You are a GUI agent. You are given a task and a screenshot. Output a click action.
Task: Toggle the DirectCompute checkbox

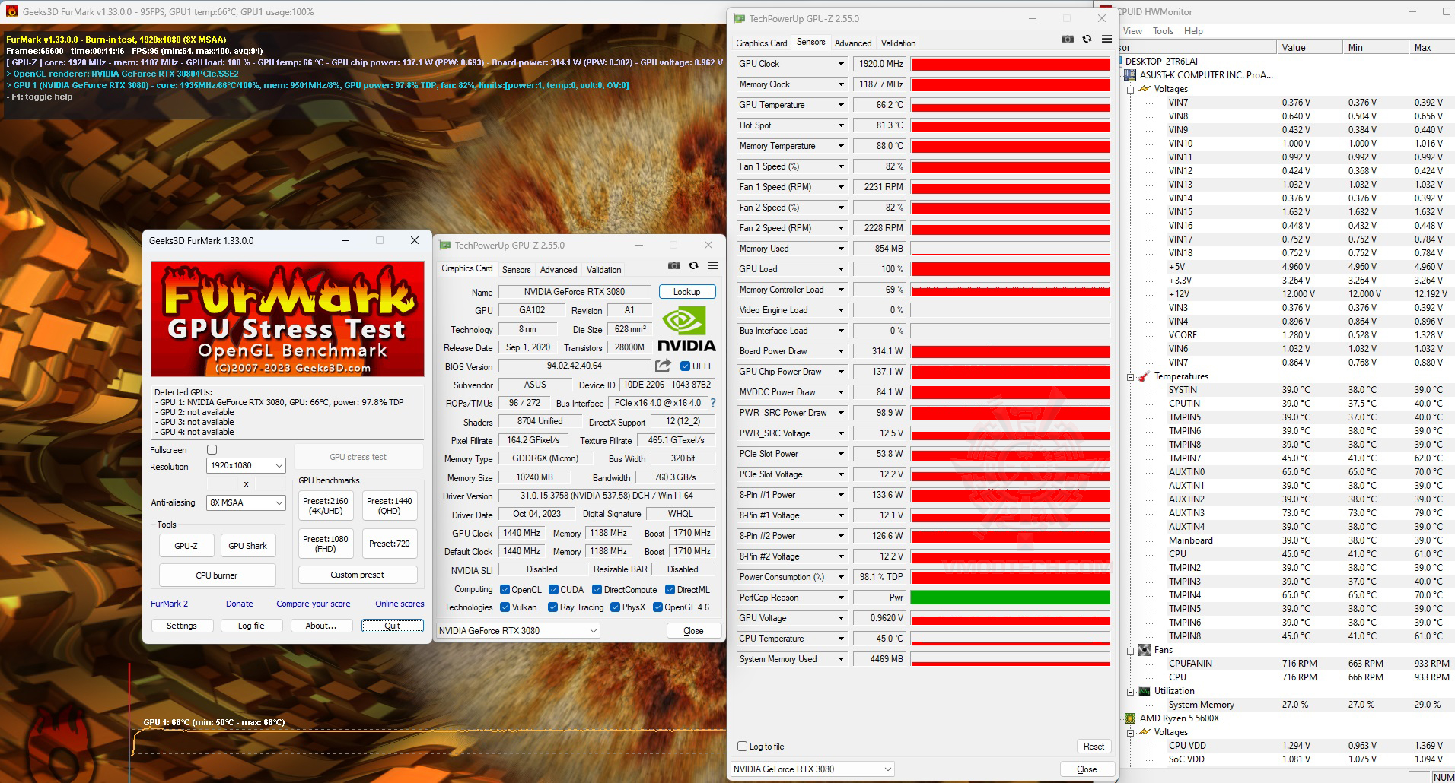tap(597, 589)
